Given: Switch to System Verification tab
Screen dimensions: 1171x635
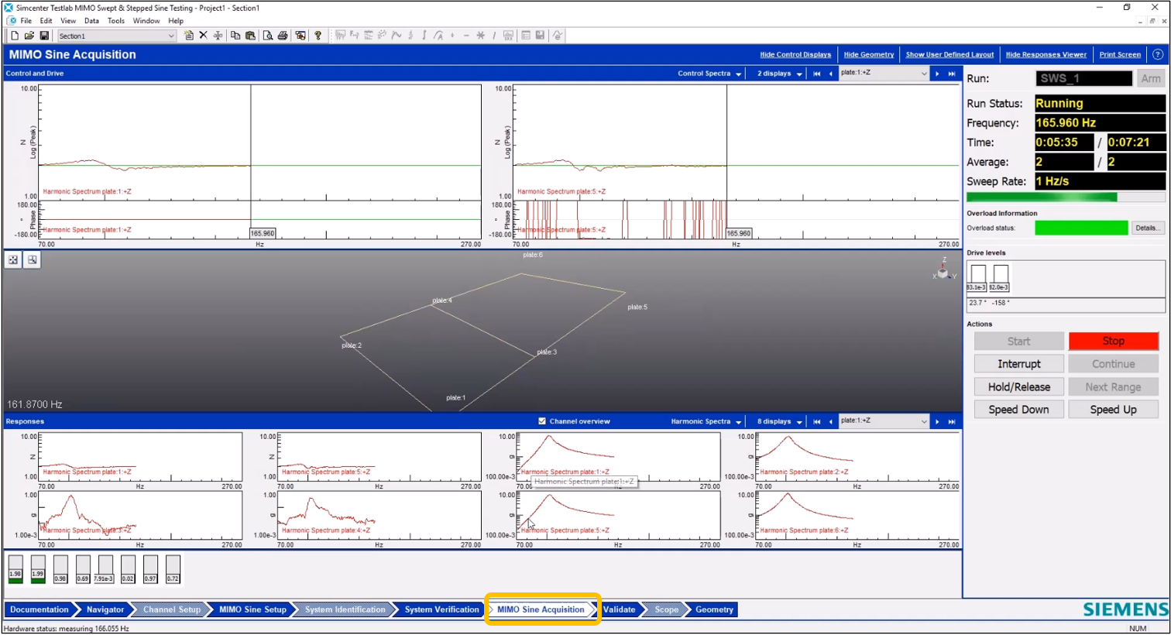Looking at the screenshot, I should (441, 609).
